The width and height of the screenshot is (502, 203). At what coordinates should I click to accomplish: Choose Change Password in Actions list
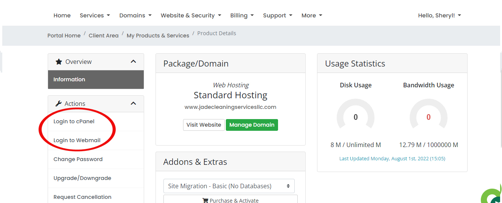tap(78, 159)
